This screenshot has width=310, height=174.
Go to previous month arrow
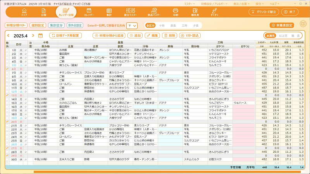click(8, 36)
